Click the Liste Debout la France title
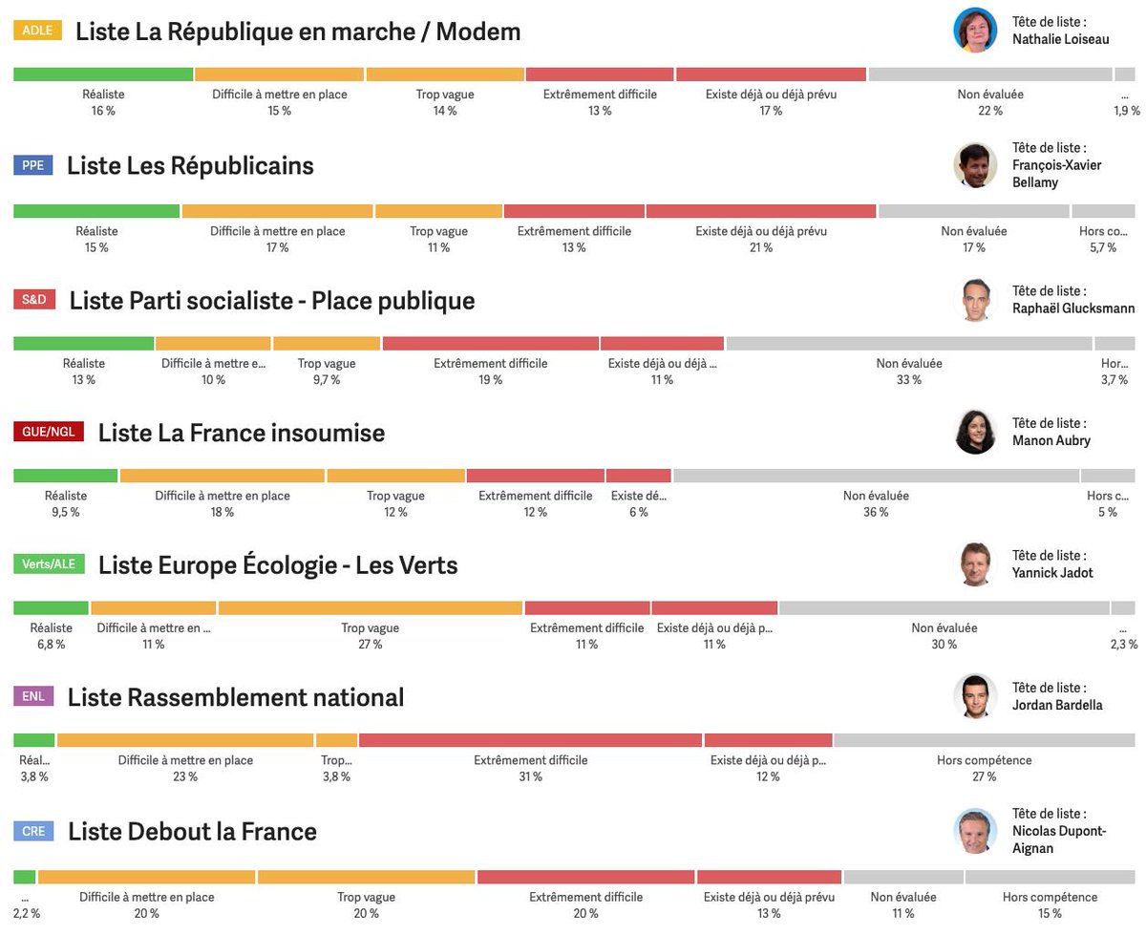1146x935 pixels. [x=192, y=832]
